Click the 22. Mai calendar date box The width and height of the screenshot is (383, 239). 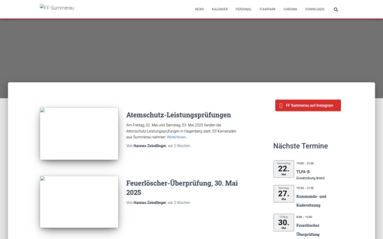point(283,169)
